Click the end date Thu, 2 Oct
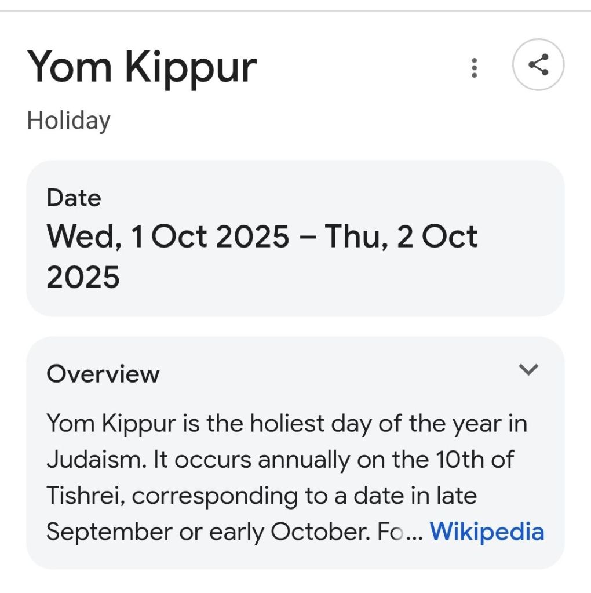 (x=400, y=237)
